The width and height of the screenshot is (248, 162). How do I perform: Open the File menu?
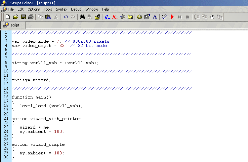(x=11, y=9)
